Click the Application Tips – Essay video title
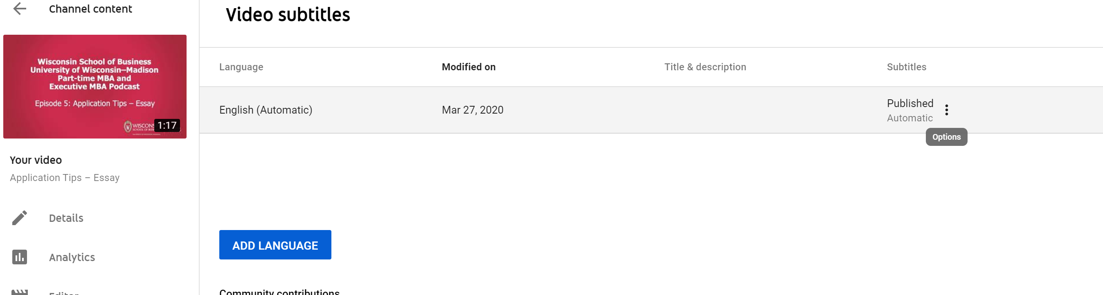Viewport: 1103px width, 295px height. pos(65,178)
